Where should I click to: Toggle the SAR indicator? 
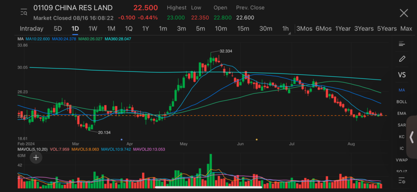402,125
